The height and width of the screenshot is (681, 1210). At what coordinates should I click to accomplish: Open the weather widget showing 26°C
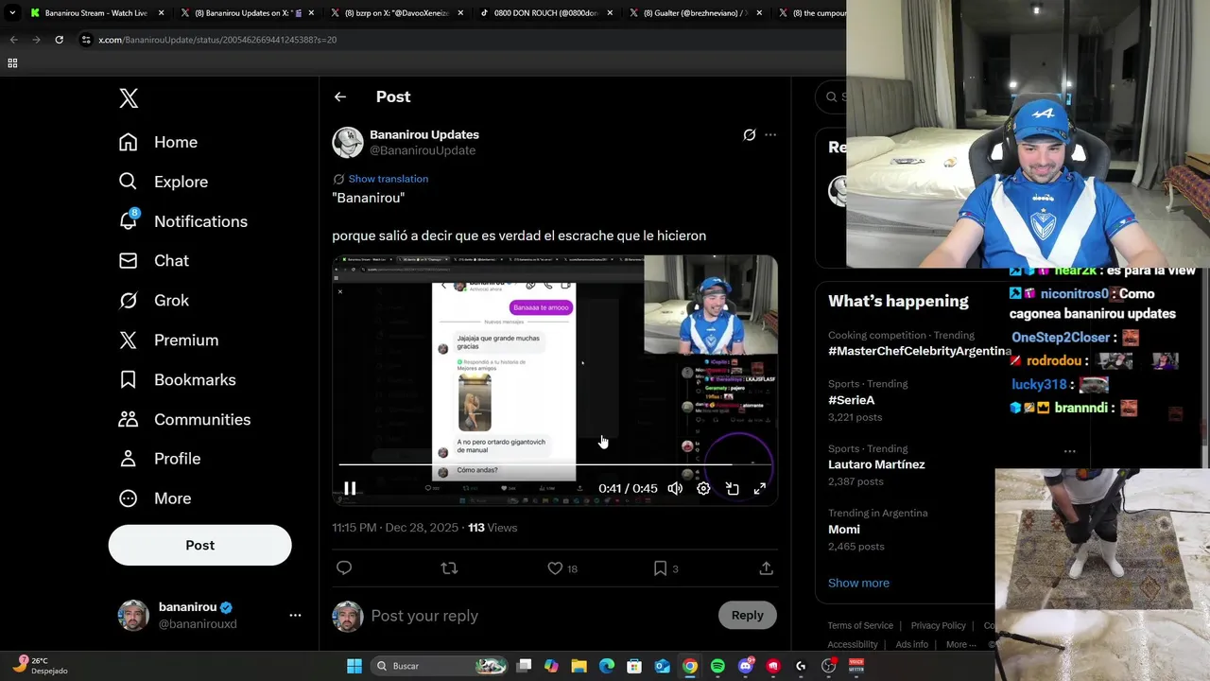pyautogui.click(x=41, y=666)
